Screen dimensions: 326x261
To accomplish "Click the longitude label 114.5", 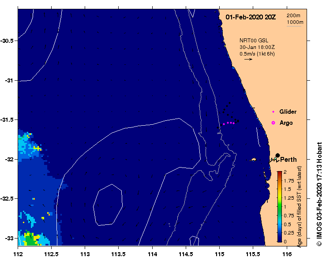I will click(186, 254).
